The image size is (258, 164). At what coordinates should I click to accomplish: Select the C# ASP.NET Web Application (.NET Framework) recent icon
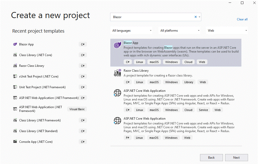15,98
